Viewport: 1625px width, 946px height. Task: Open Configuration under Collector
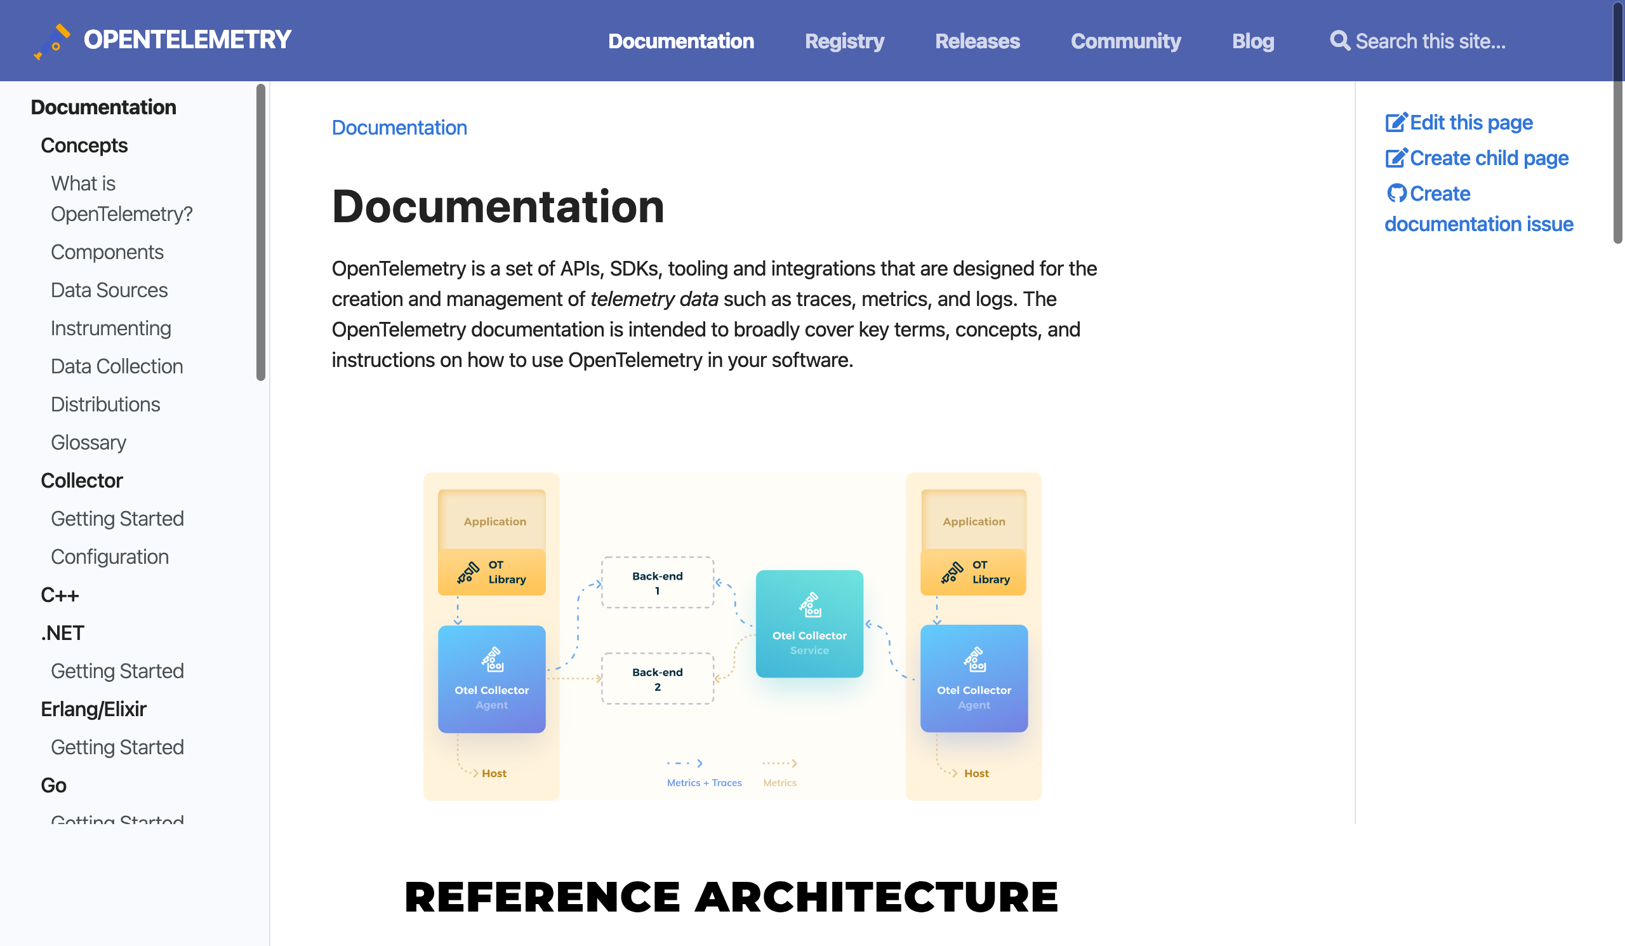click(110, 557)
